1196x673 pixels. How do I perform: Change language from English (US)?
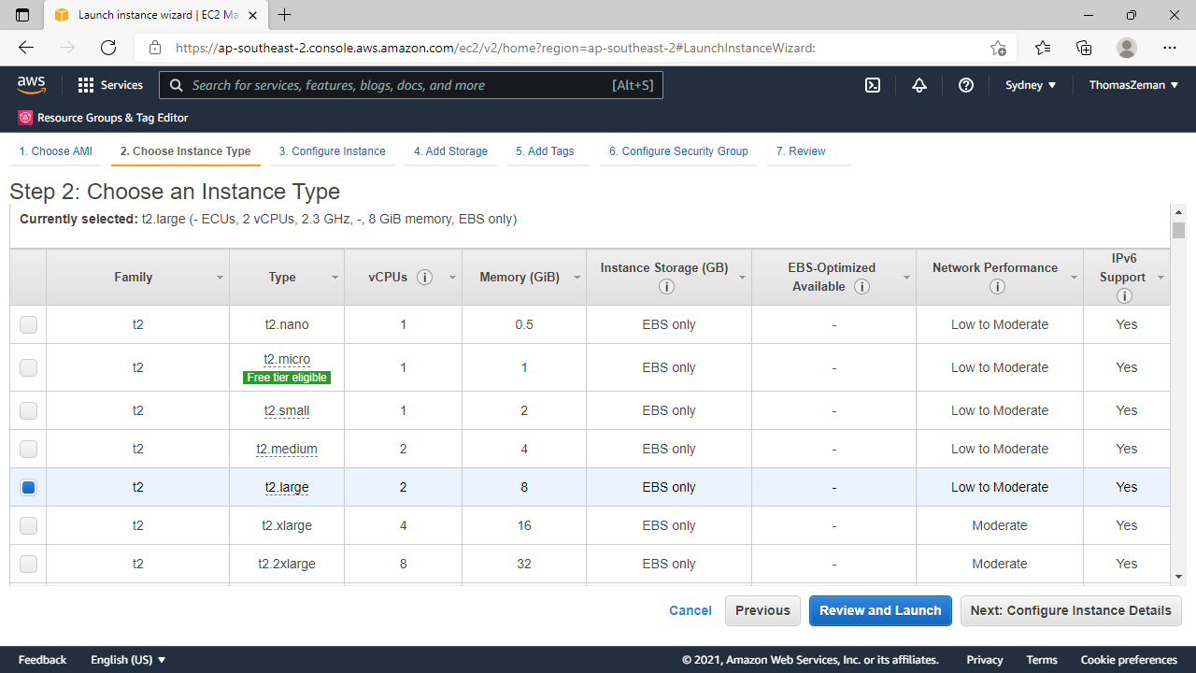(128, 660)
